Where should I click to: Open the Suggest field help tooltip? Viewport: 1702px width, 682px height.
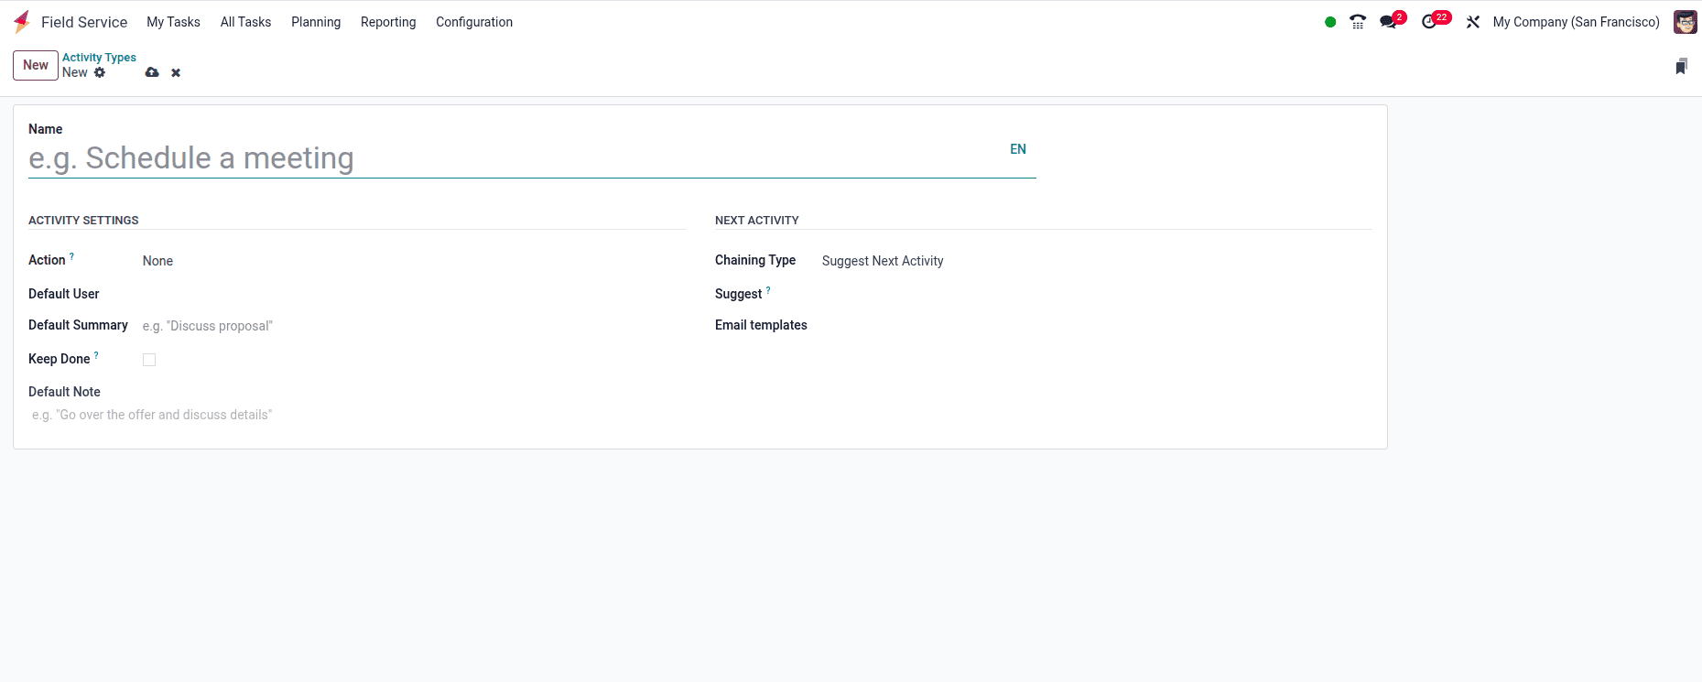click(768, 290)
